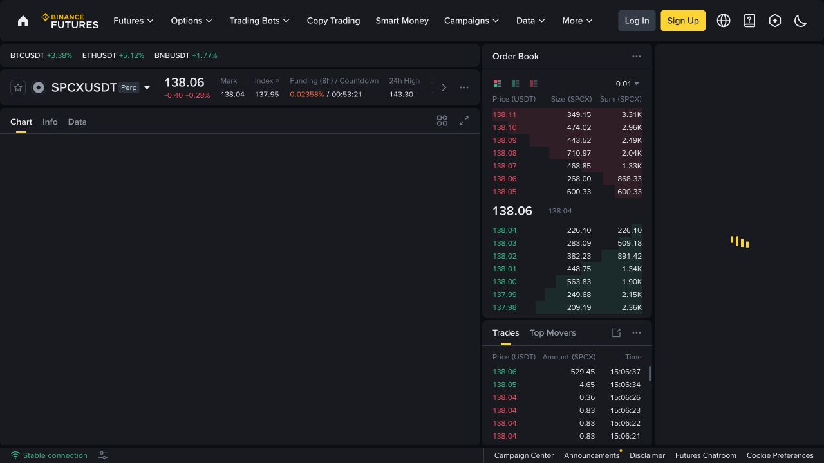The width and height of the screenshot is (824, 463).
Task: Expand the Data menu in header
Action: [x=531, y=21]
